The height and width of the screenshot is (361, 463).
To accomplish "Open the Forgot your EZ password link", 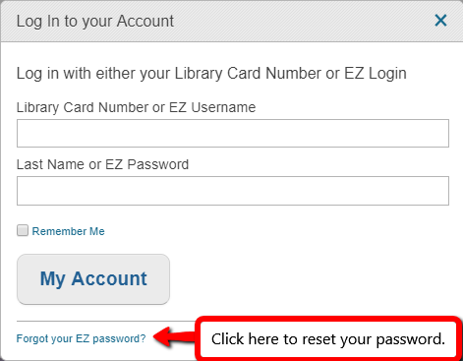I will pos(81,338).
